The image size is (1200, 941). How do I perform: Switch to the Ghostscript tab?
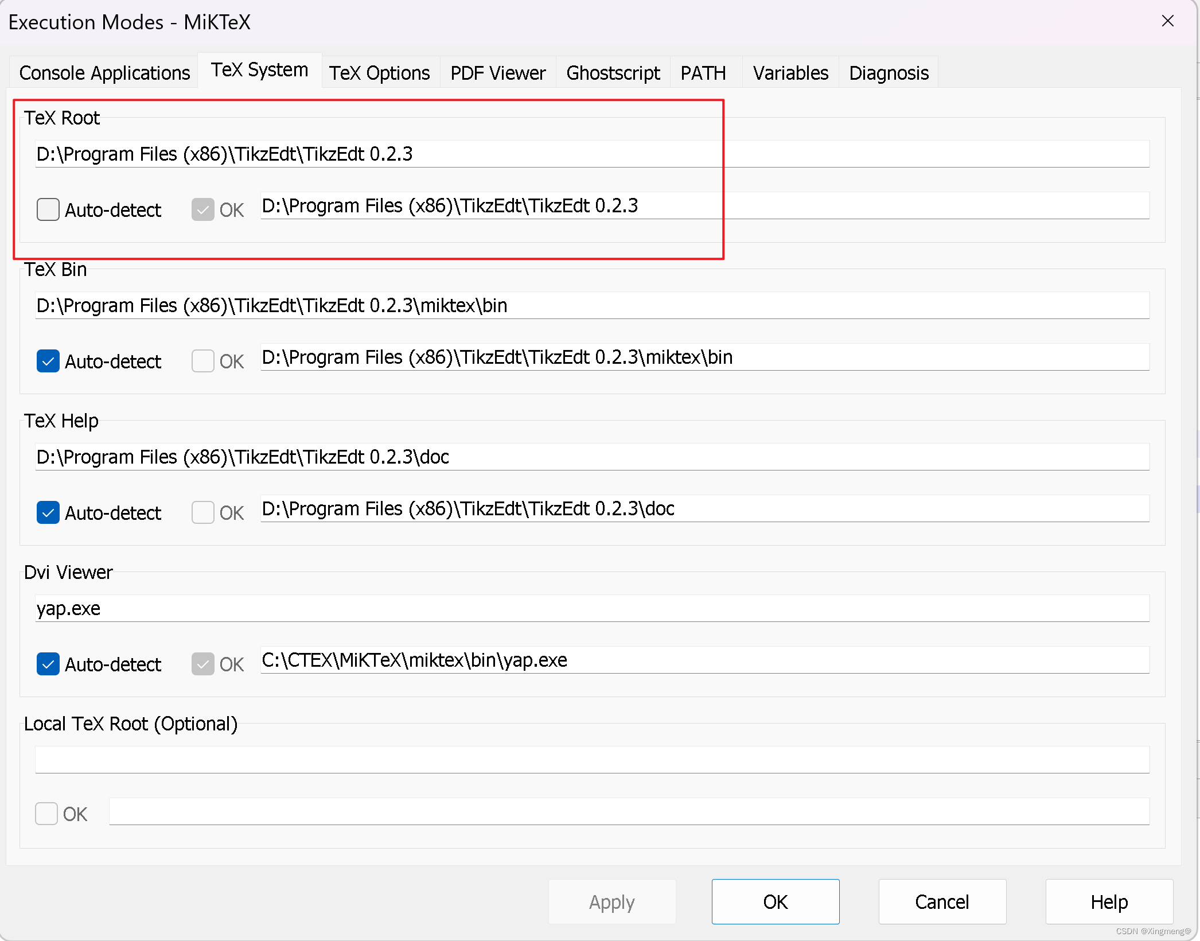(x=613, y=73)
